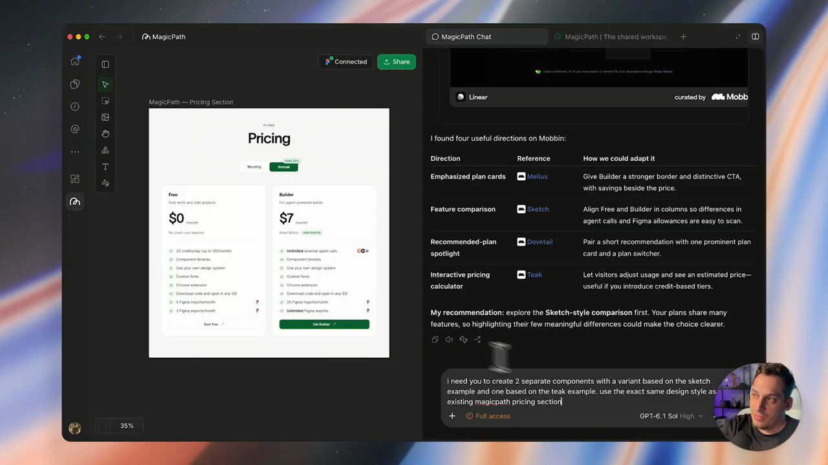Open the @ mentions icon in sidebar
828x465 pixels.
point(75,129)
